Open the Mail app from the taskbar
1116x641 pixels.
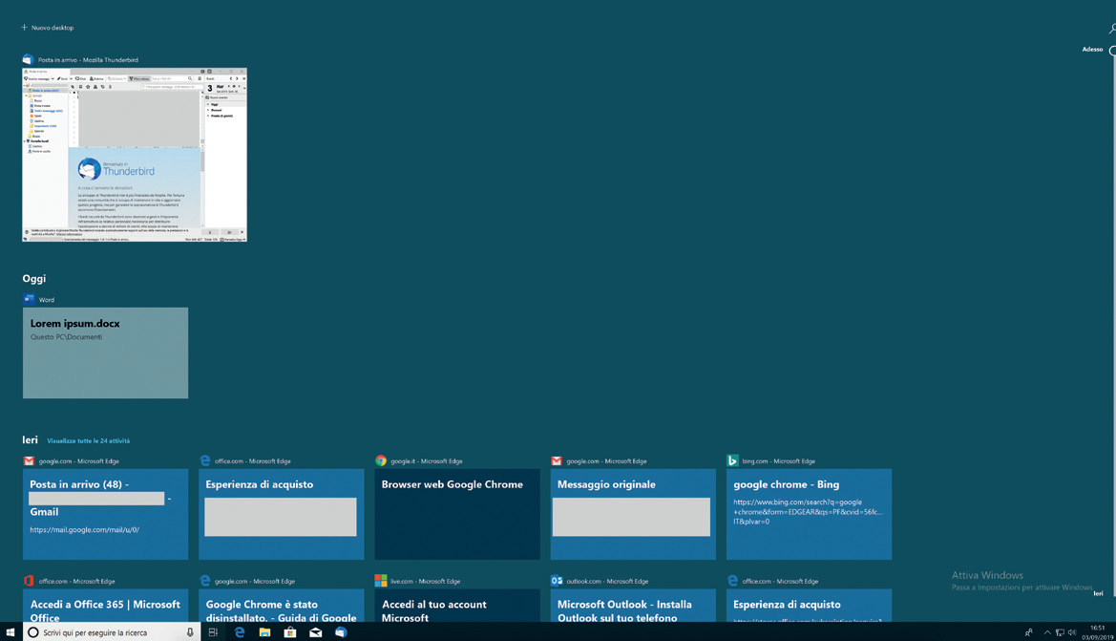point(315,632)
